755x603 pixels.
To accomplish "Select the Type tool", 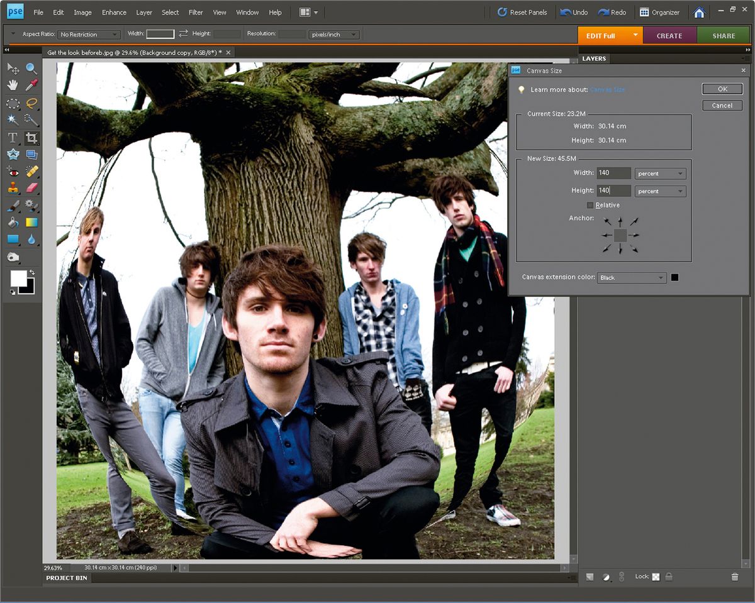I will tap(13, 137).
